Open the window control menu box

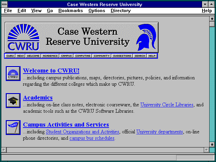[x=4, y=4]
